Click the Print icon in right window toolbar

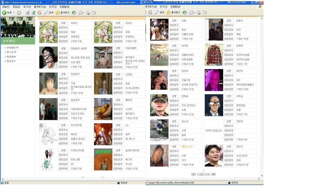coord(199,13)
